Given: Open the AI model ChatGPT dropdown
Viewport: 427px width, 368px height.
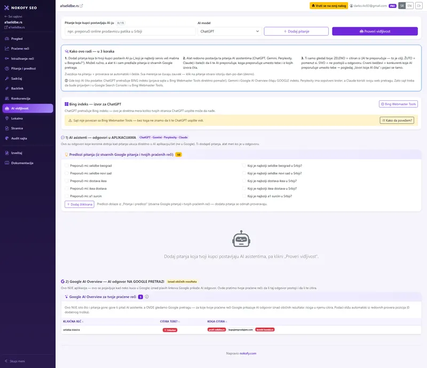Looking at the screenshot, I should [x=230, y=31].
